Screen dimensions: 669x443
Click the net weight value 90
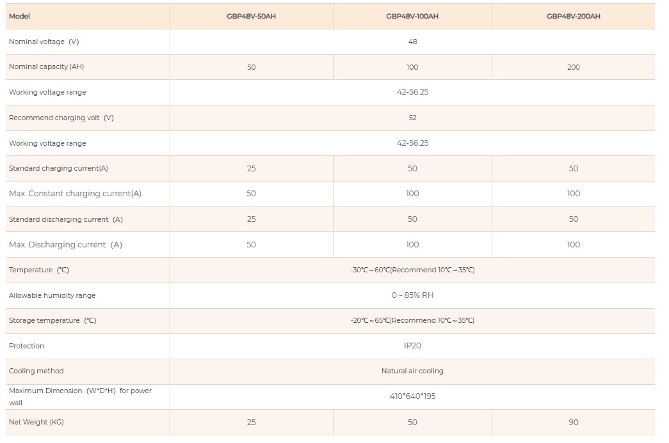coord(574,423)
